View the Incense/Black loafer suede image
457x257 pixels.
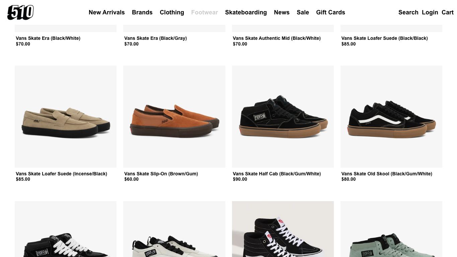pyautogui.click(x=66, y=116)
